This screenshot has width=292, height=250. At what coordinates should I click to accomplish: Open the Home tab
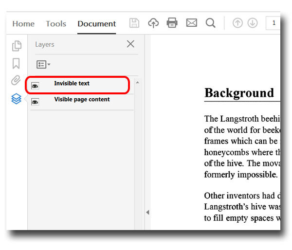point(23,24)
